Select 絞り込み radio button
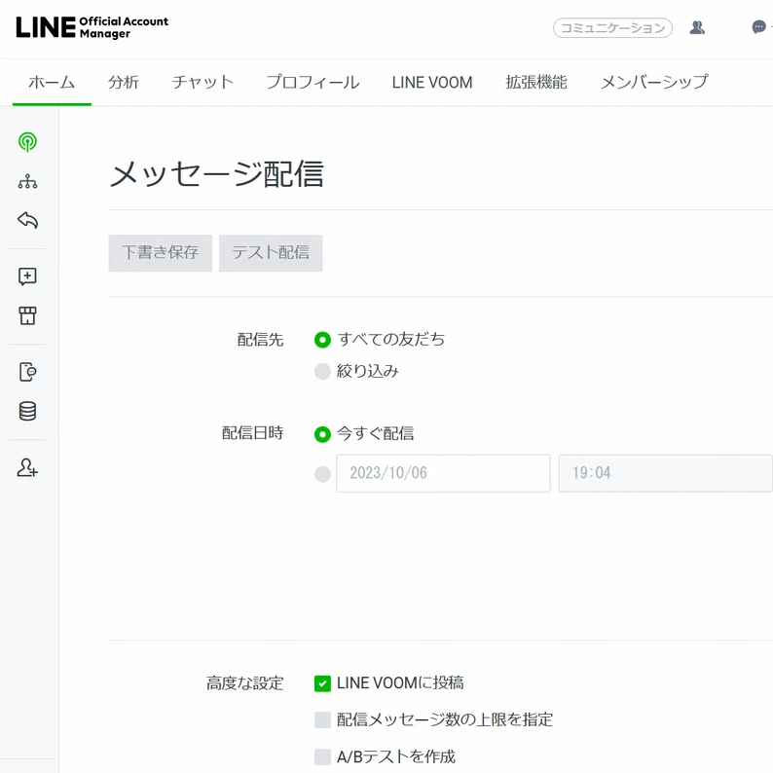The height and width of the screenshot is (773, 773). pyautogui.click(x=322, y=371)
